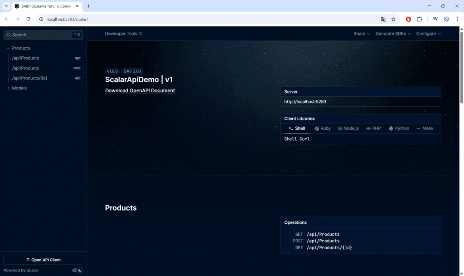
Task: Open the Share dropdown
Action: (x=362, y=34)
